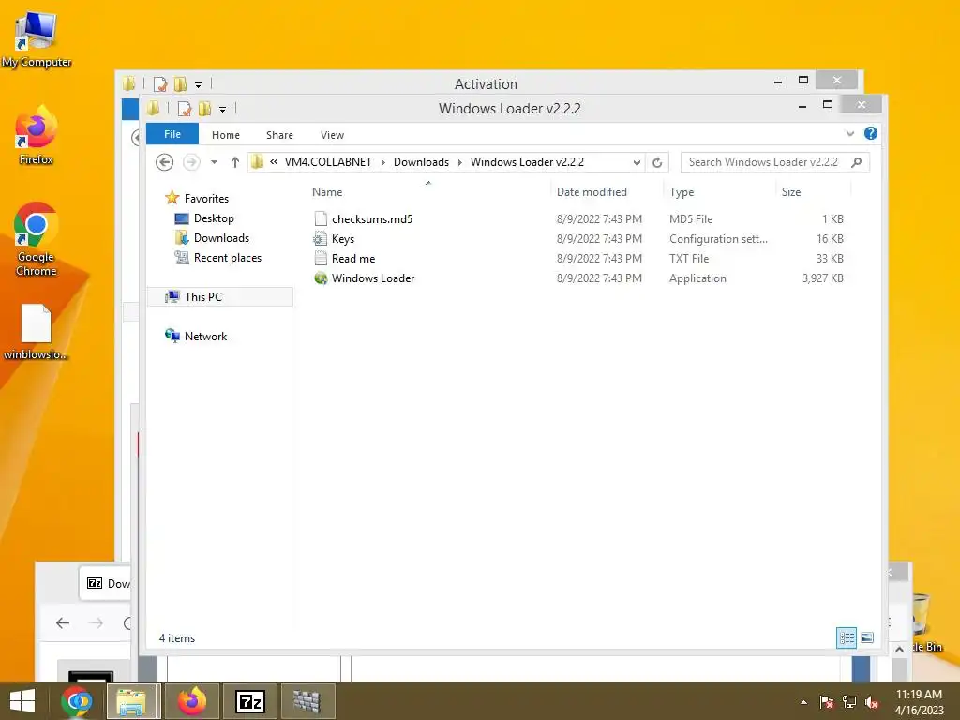Viewport: 960px width, 720px height.
Task: Click the Windows Loader app icon
Action: click(x=321, y=277)
